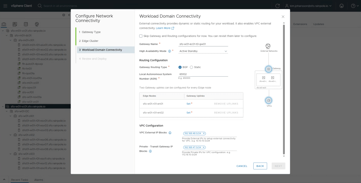Click the VPCs icon in diagram
Viewport: 361px width, 183px height.
(268, 101)
